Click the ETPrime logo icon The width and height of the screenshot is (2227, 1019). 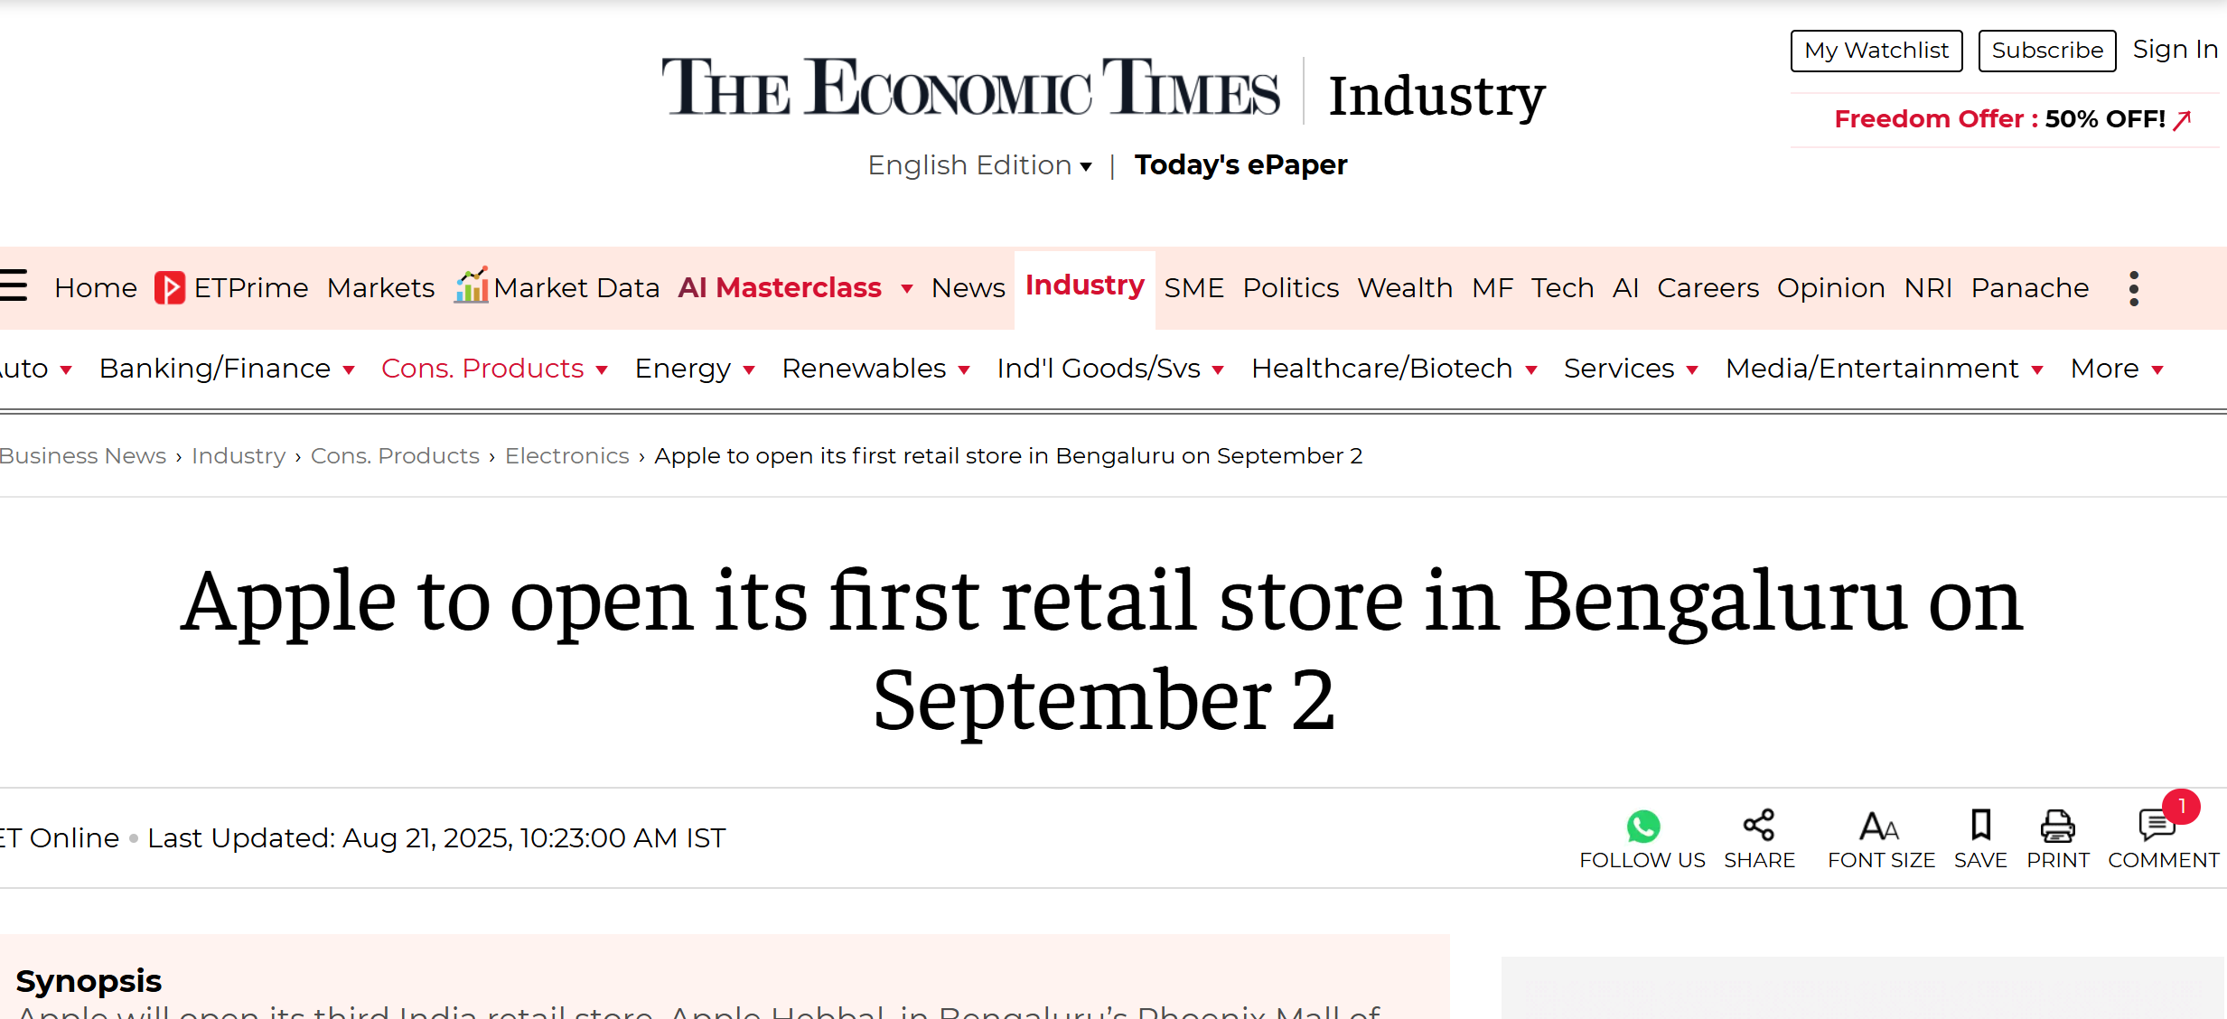click(170, 288)
